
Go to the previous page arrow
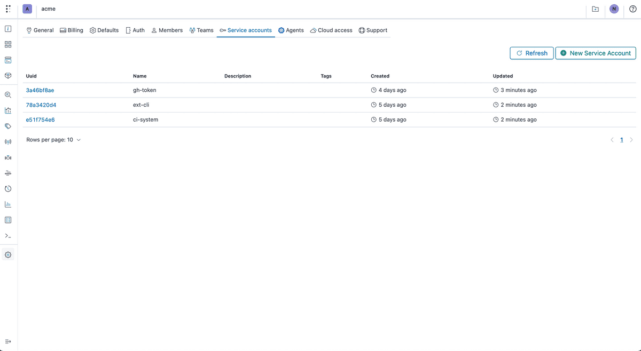(612, 140)
